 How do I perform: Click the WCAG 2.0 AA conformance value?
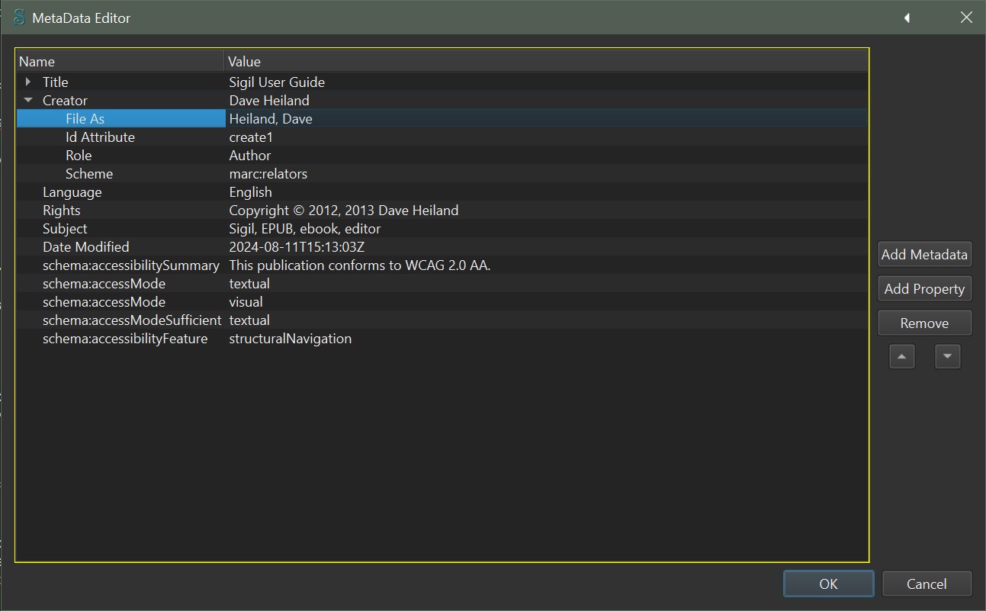click(x=360, y=265)
